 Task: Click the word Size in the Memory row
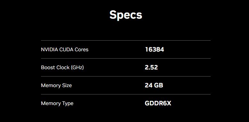(x=67, y=85)
